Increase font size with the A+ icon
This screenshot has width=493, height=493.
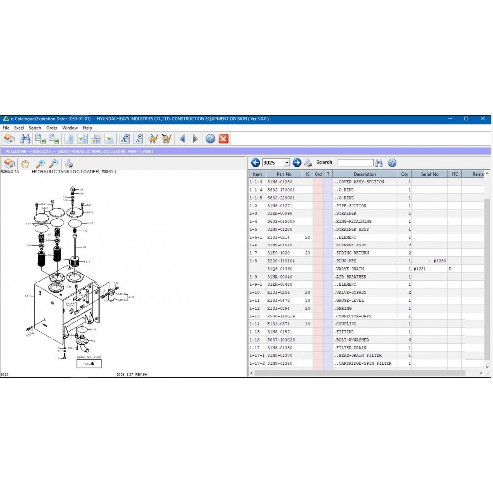click(124, 139)
